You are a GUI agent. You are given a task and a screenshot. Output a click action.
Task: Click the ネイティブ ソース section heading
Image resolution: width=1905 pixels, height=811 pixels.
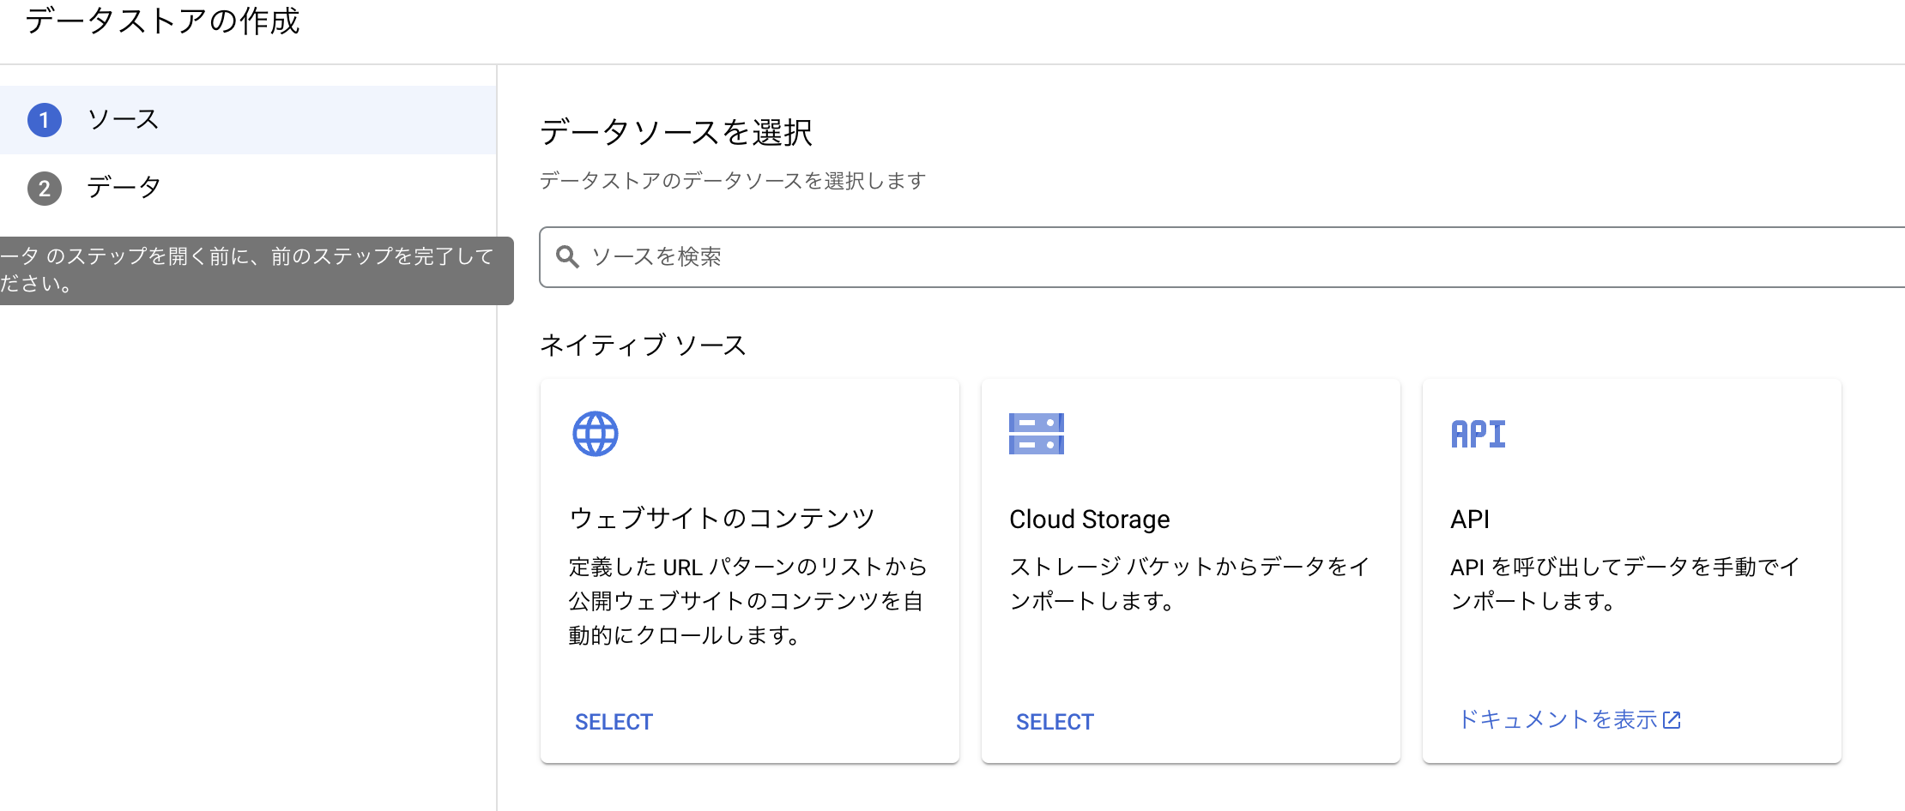coord(643,345)
